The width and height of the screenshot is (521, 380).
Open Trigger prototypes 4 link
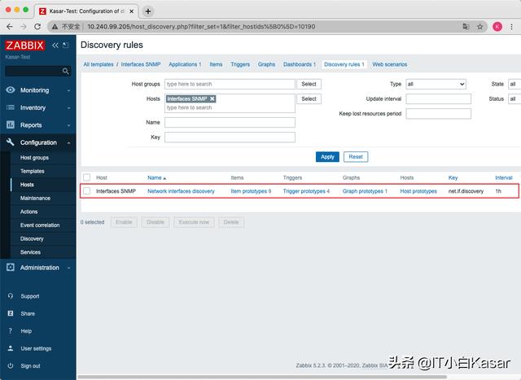[306, 191]
